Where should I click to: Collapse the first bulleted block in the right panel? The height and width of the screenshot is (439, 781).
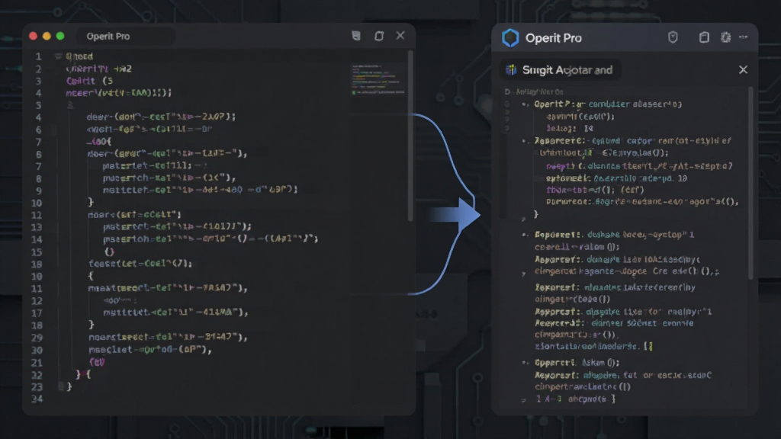tap(524, 104)
